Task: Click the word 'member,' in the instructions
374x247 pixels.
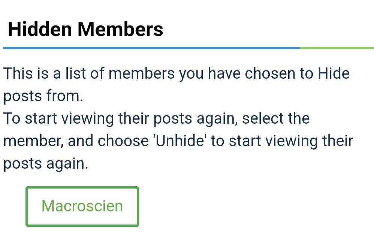Action: coord(33,141)
